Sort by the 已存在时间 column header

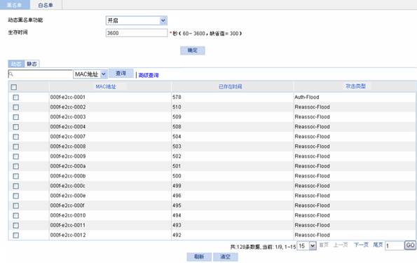pos(230,86)
